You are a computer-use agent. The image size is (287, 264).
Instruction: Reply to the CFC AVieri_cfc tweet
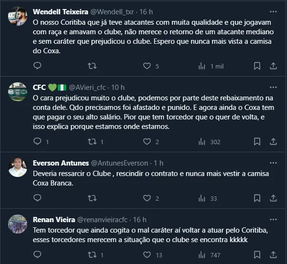(x=37, y=141)
